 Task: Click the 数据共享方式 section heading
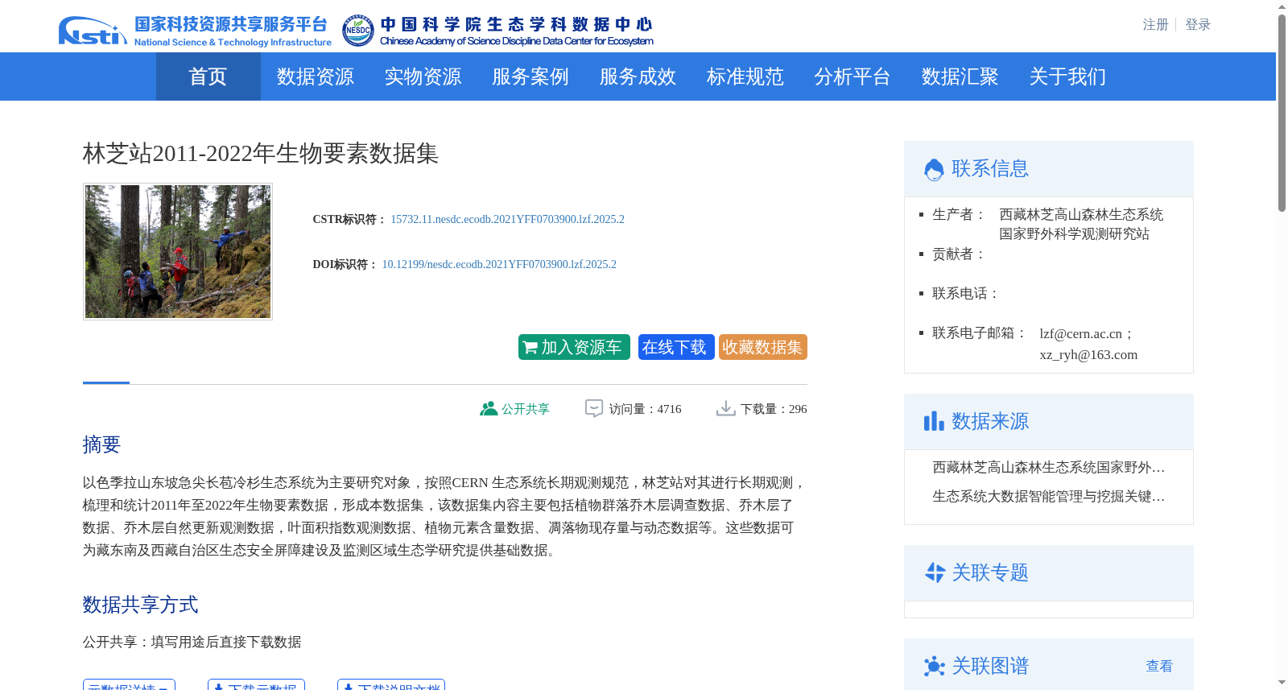pyautogui.click(x=140, y=605)
